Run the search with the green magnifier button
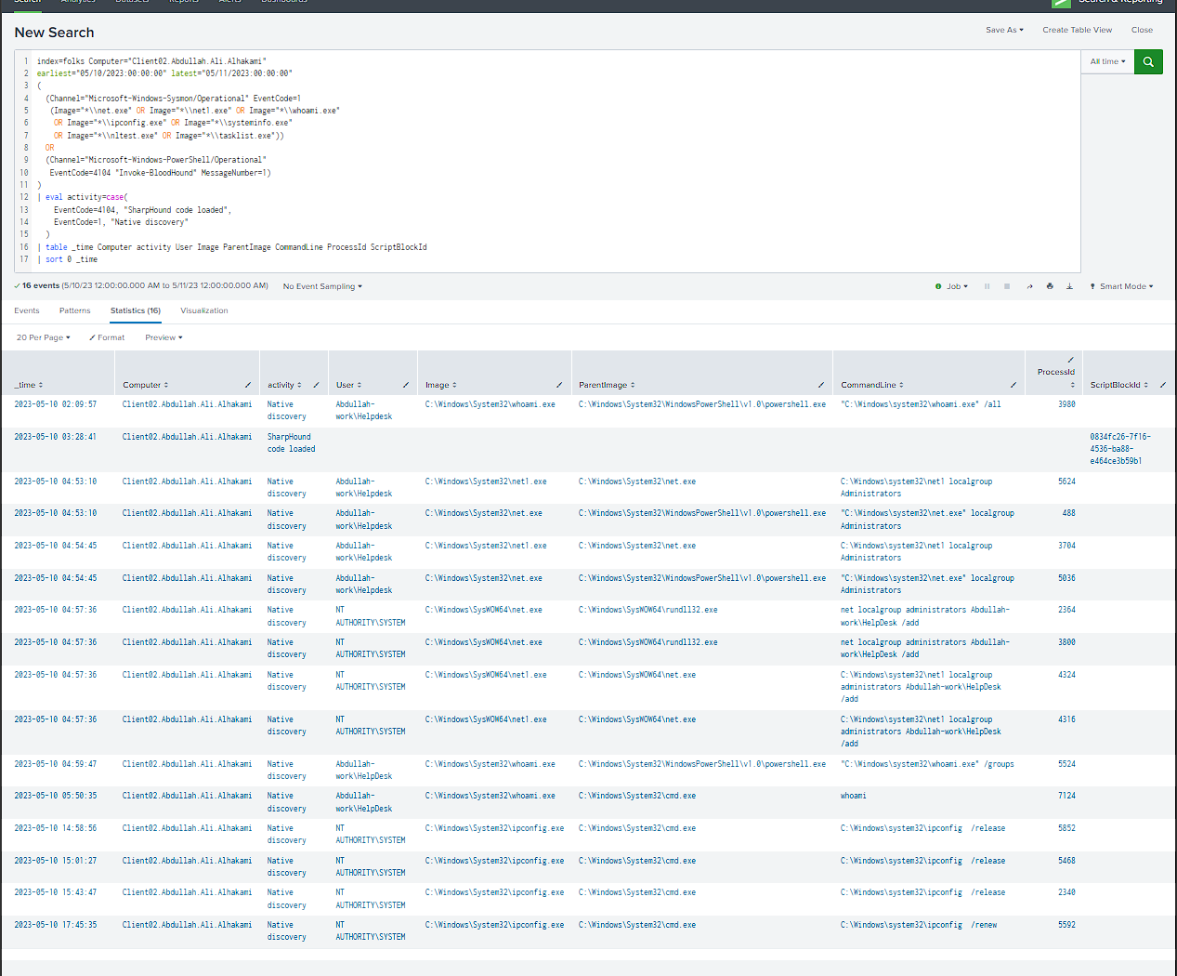This screenshot has height=976, width=1177. pyautogui.click(x=1148, y=62)
